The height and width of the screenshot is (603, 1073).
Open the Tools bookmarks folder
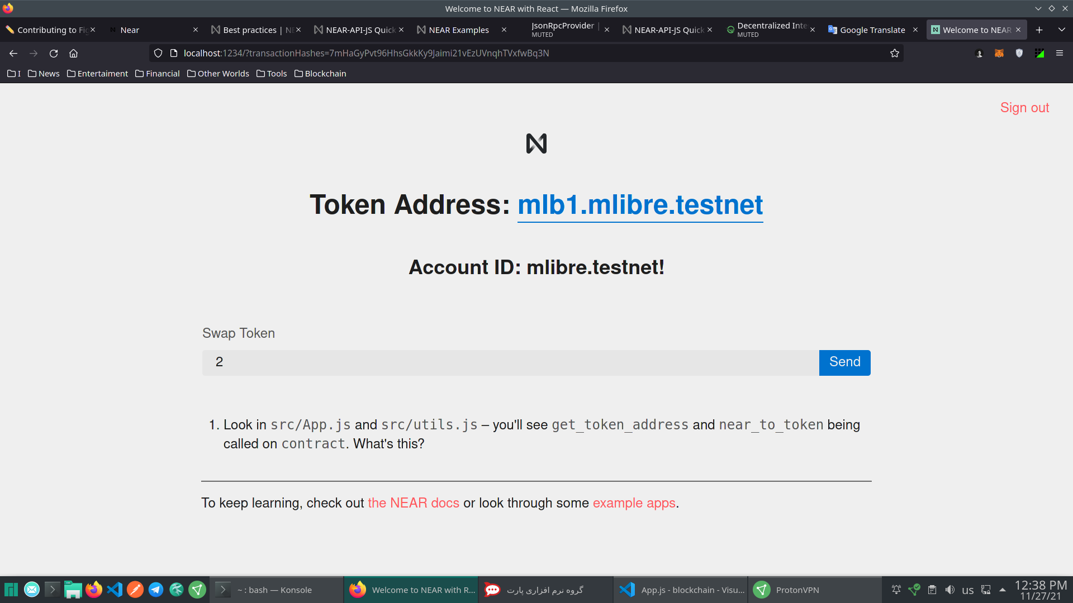point(272,74)
